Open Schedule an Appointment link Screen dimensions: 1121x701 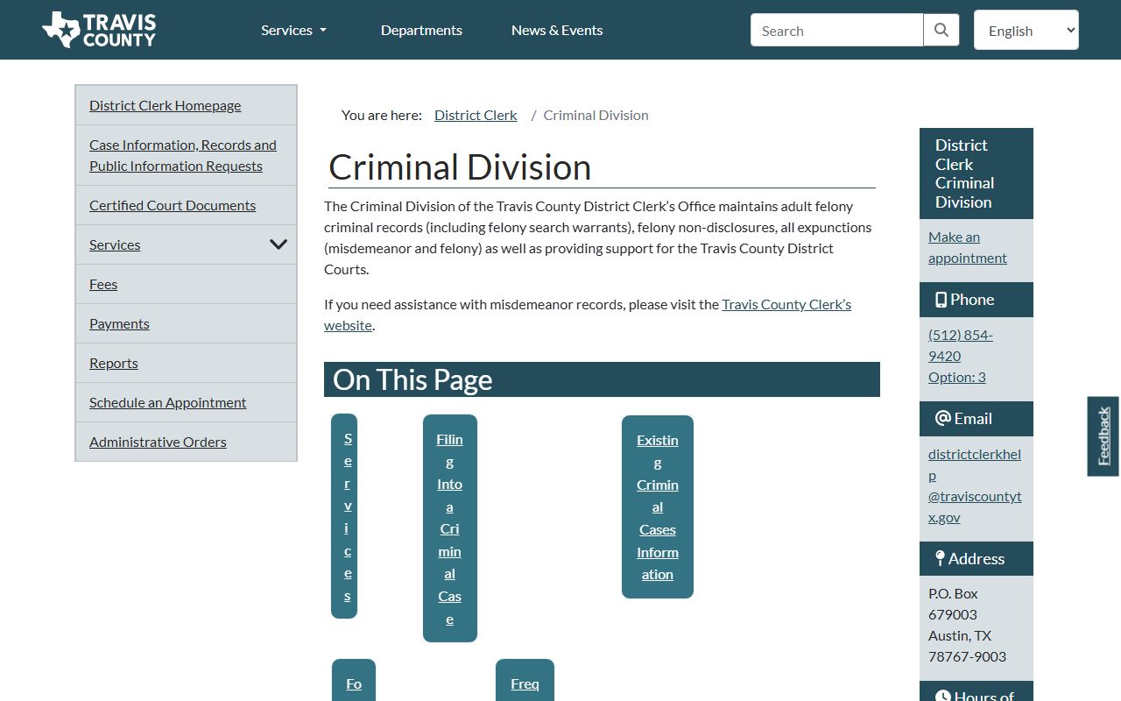tap(167, 402)
